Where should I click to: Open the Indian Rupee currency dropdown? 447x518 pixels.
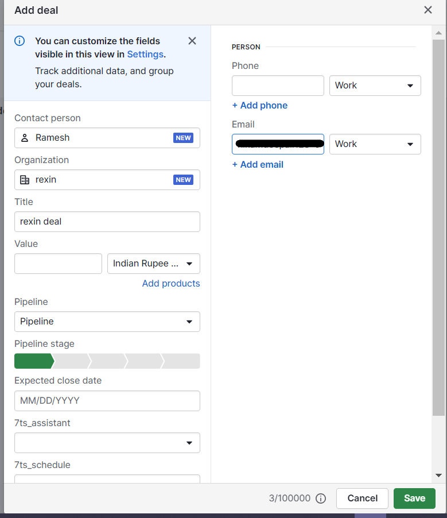point(153,264)
